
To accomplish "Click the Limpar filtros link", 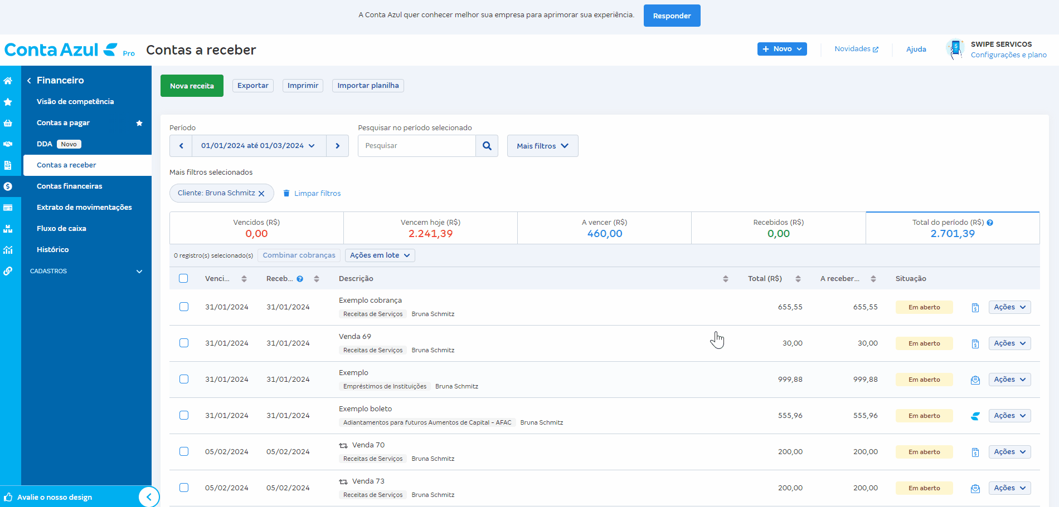I will click(317, 194).
